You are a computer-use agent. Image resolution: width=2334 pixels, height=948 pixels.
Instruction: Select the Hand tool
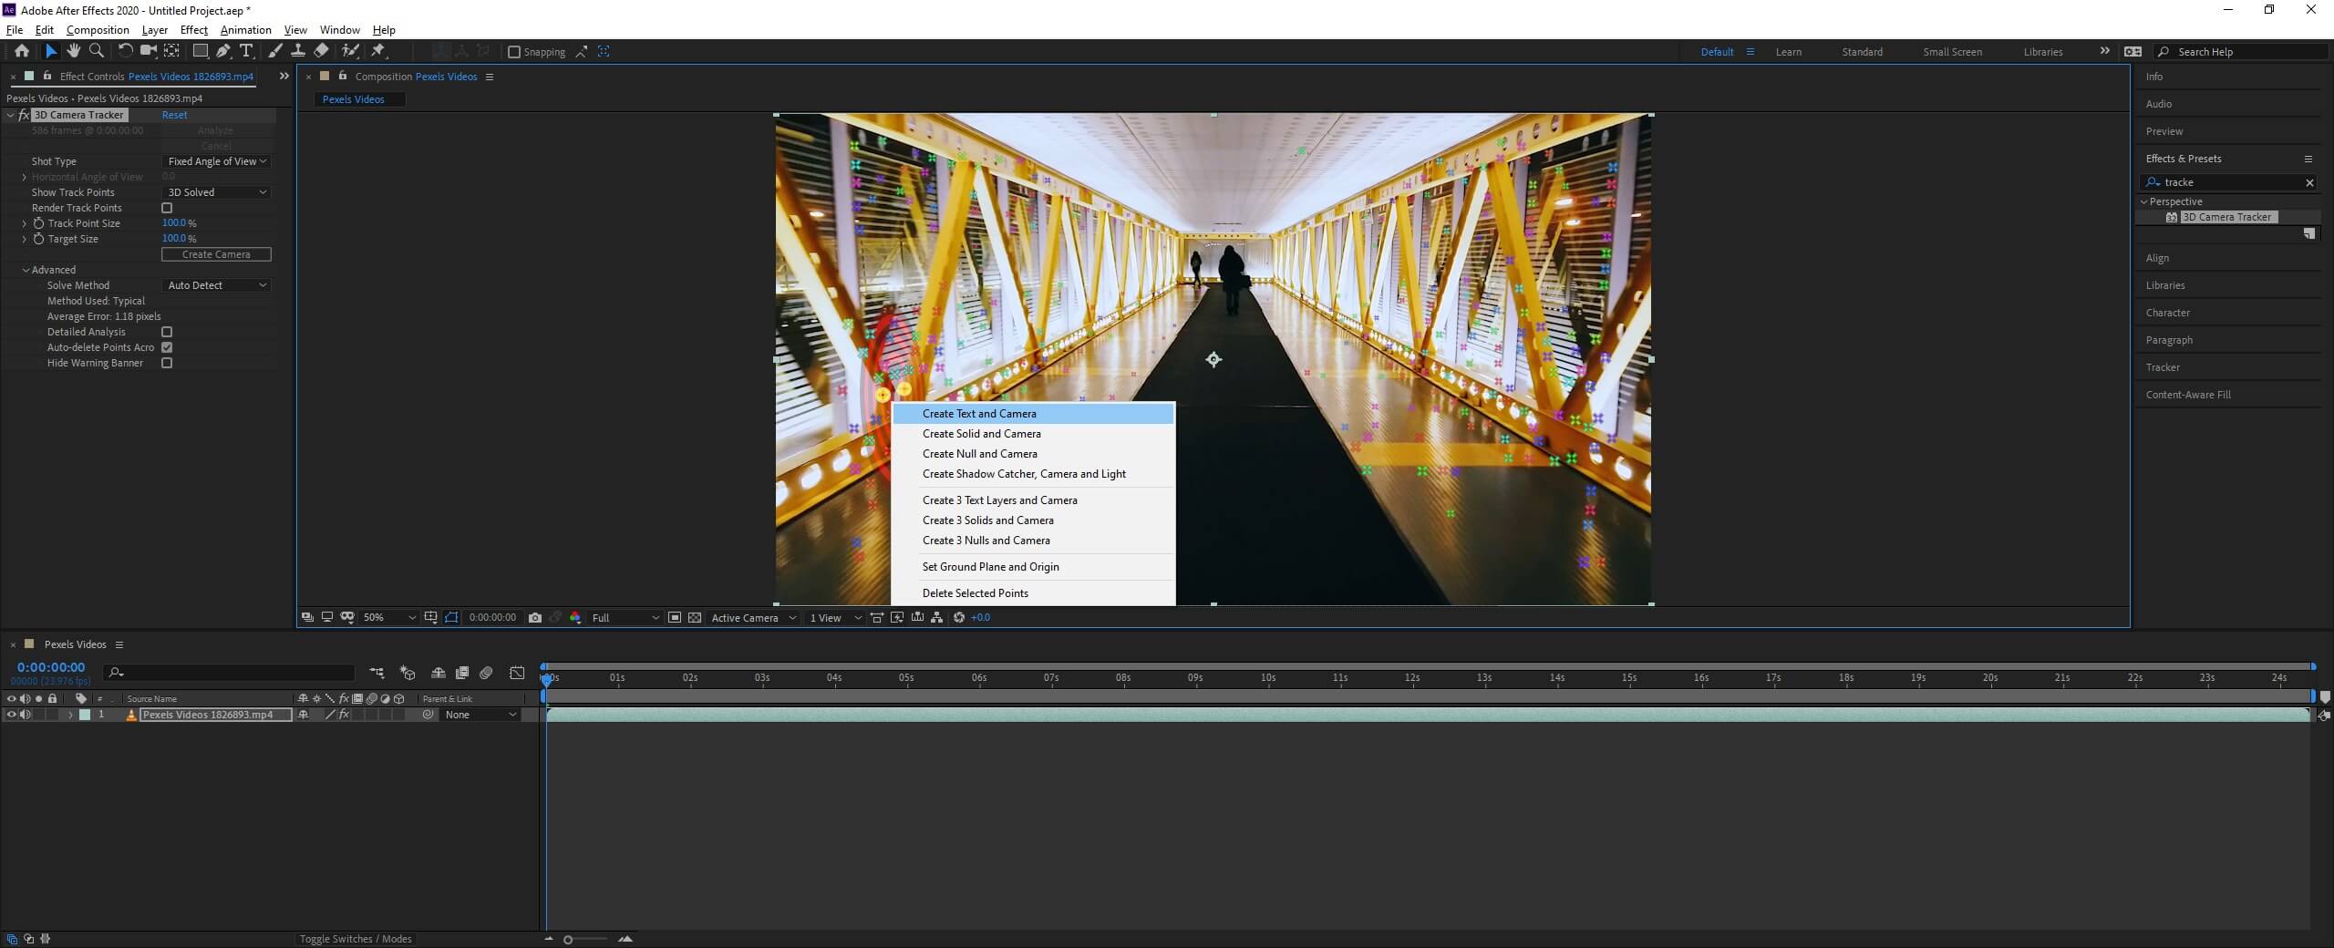tap(73, 51)
